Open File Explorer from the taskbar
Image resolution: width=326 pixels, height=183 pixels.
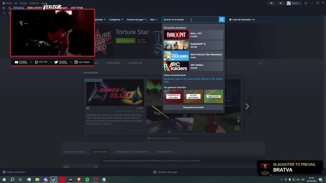(x=37, y=180)
